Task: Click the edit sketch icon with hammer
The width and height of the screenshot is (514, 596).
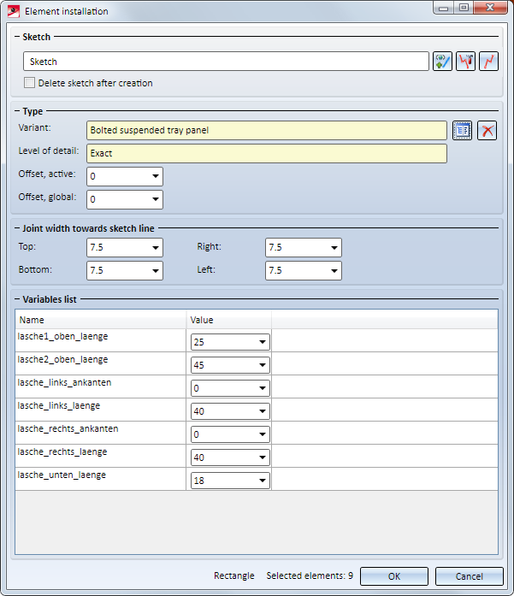Action: pos(465,62)
